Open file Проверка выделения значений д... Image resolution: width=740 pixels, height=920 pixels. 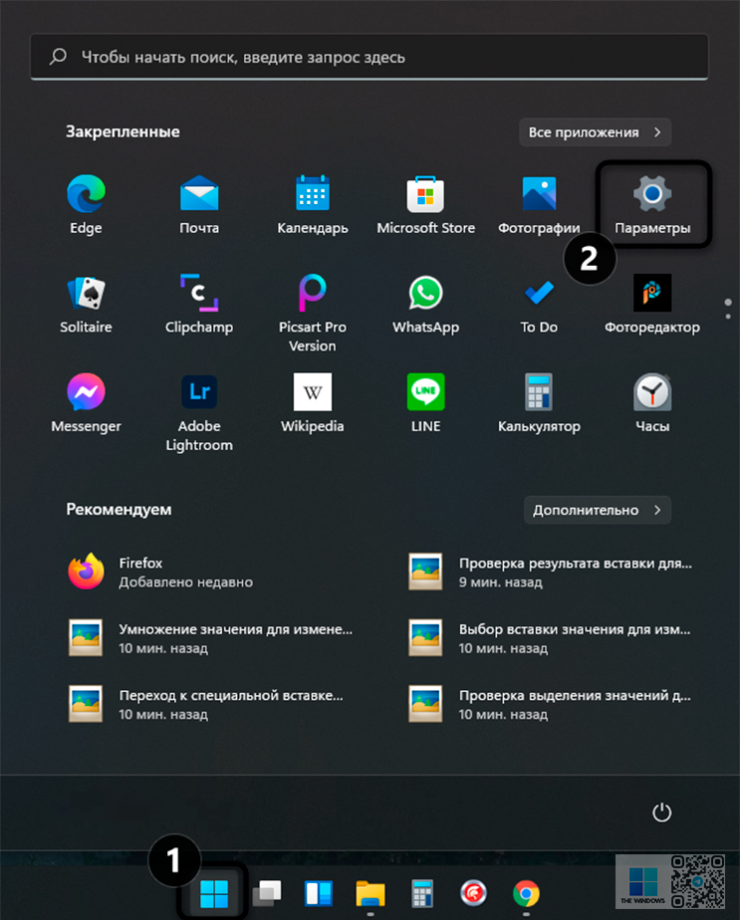click(552, 704)
